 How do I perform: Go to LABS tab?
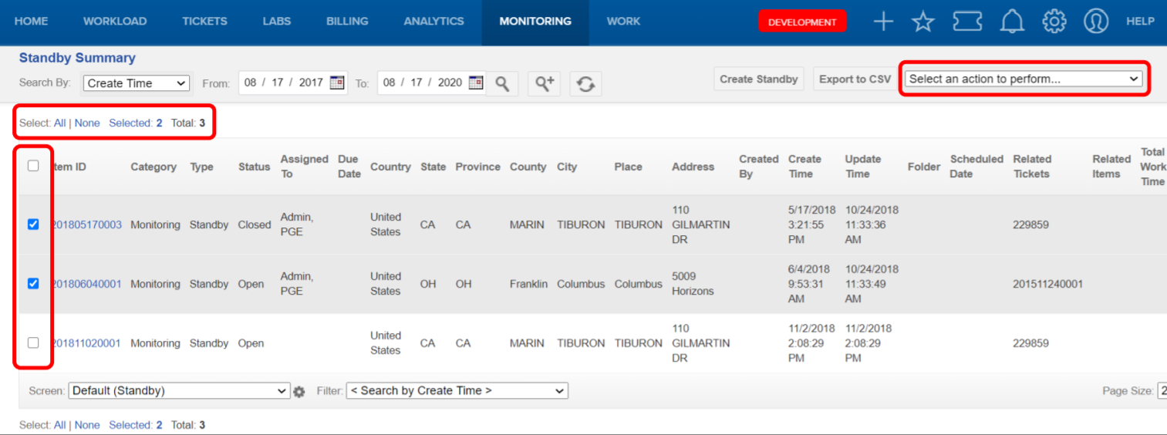[277, 22]
